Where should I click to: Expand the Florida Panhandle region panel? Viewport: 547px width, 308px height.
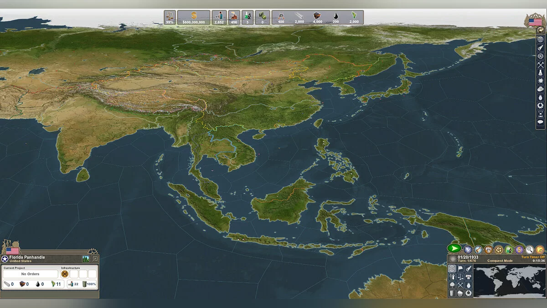(x=95, y=259)
